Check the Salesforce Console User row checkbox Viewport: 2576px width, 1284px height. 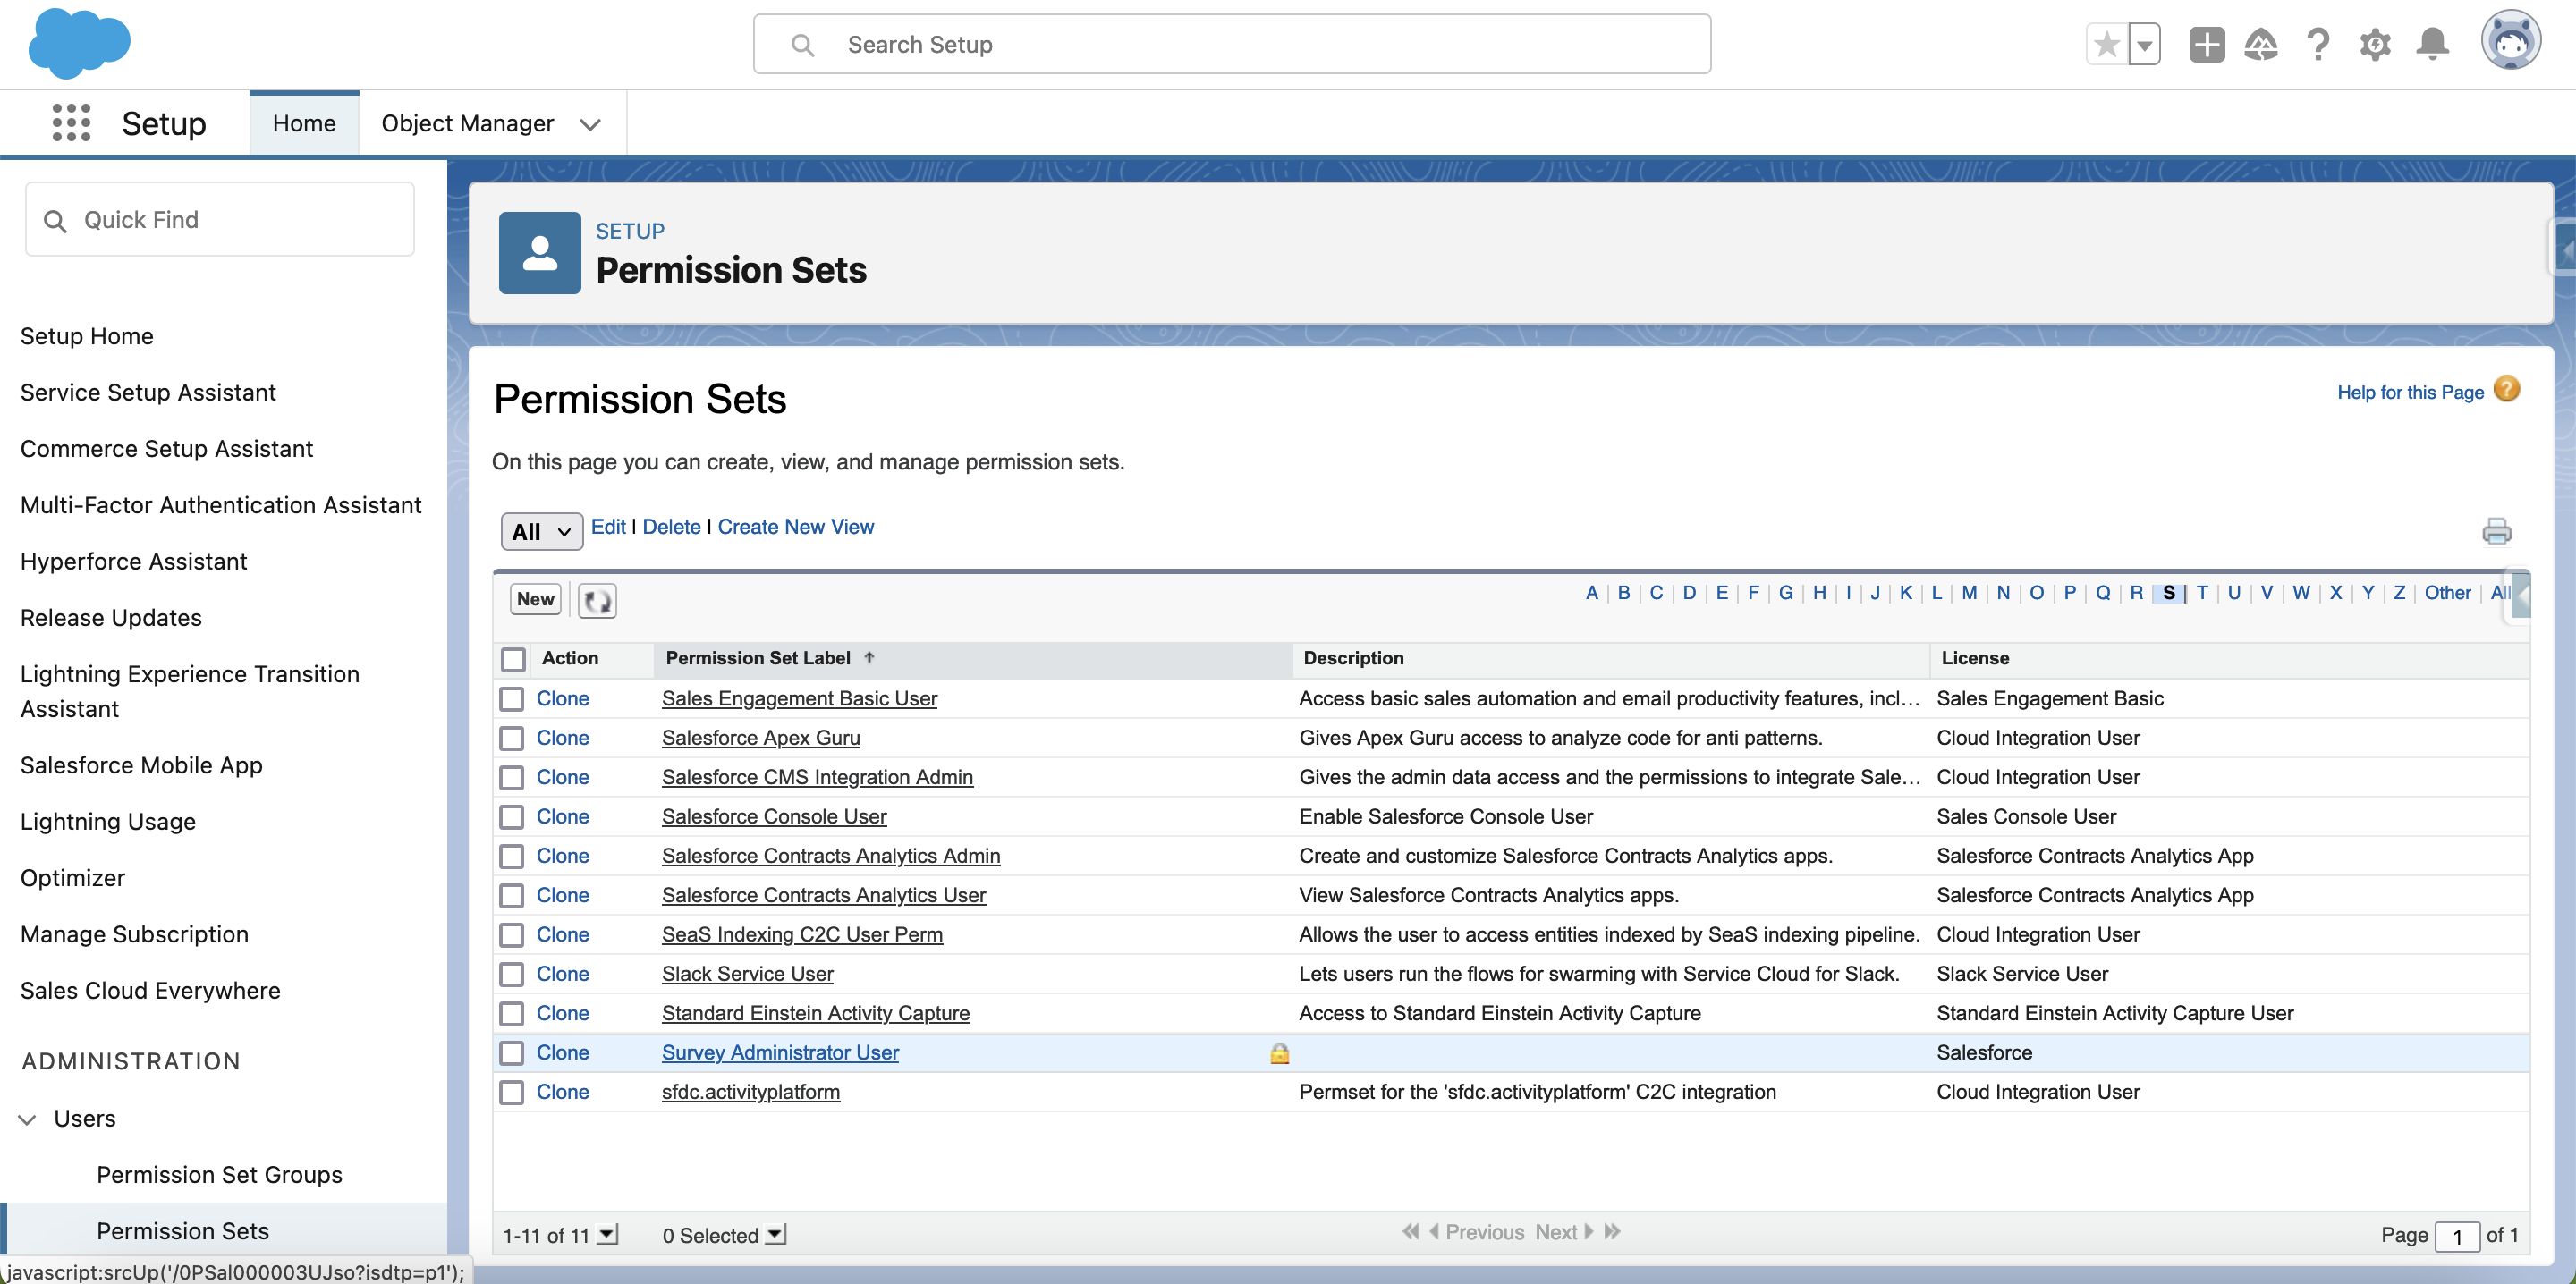(511, 817)
